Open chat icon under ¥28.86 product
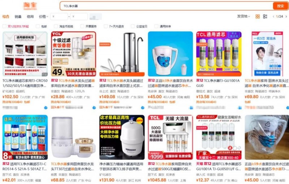 click(94, 108)
